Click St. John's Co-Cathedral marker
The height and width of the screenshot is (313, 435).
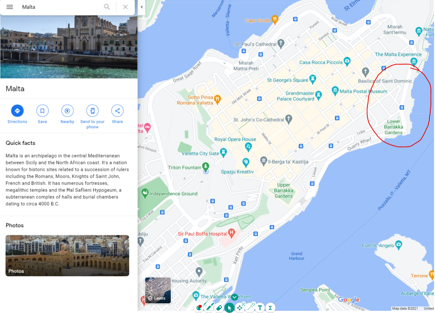[x=289, y=119]
